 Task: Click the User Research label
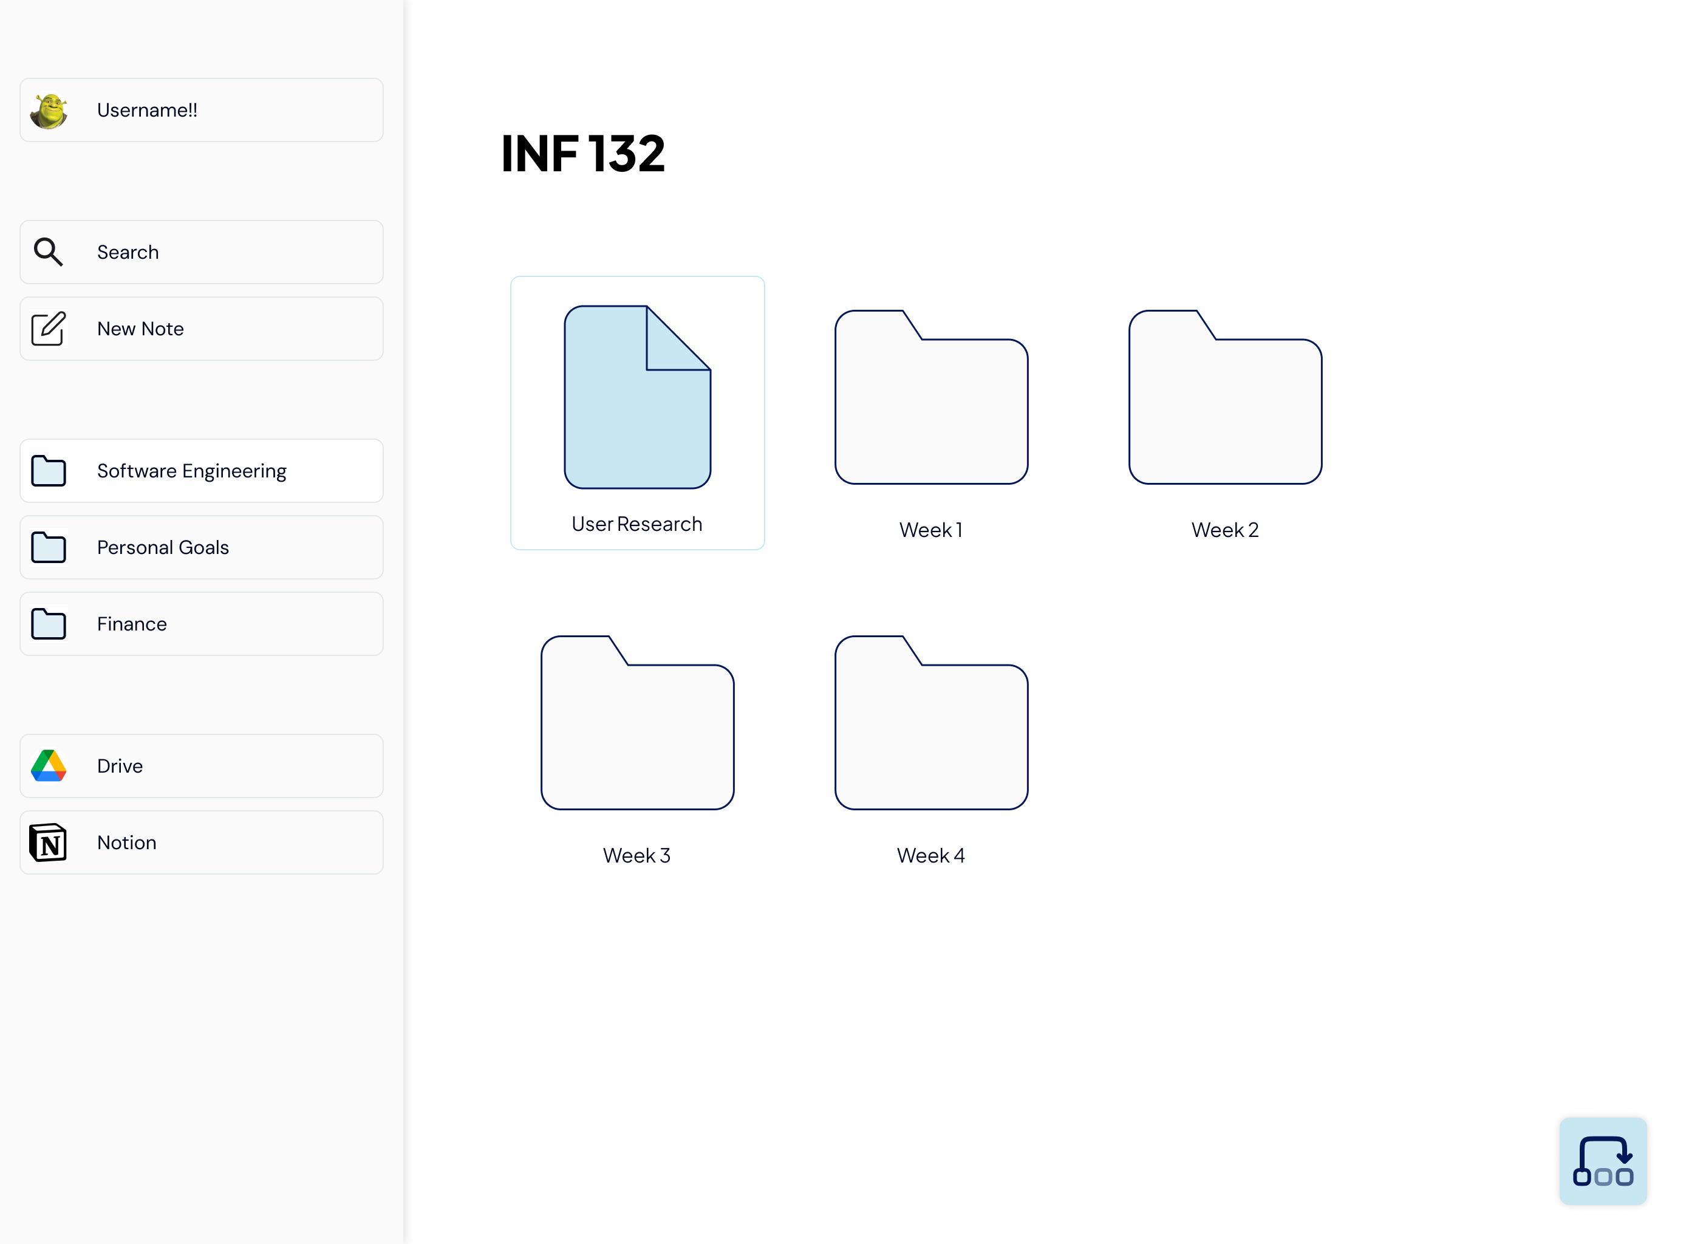pyautogui.click(x=638, y=525)
